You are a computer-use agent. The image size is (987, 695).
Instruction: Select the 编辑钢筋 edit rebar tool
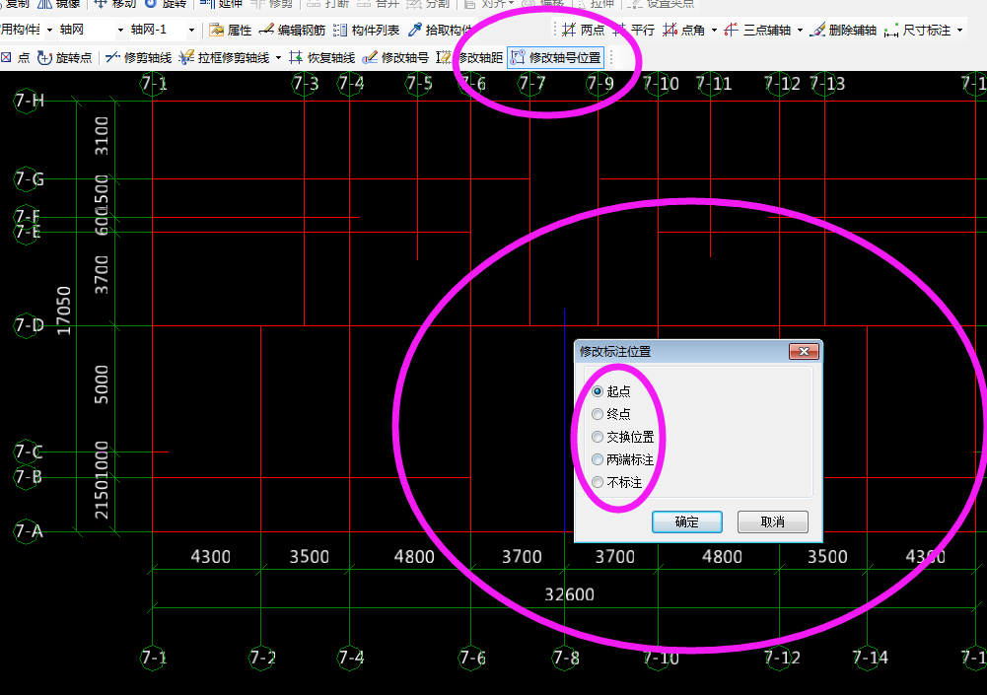click(x=292, y=30)
